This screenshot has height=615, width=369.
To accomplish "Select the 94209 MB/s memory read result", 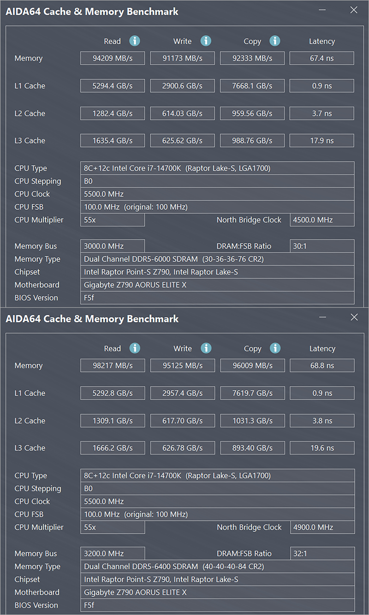I will pos(113,58).
